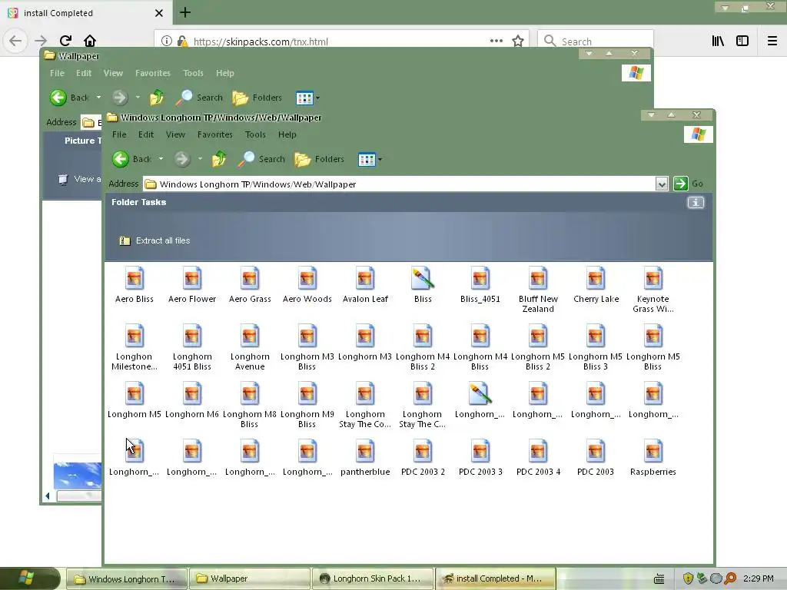Click the magnifier tray icon
Viewport: 787px width, 590px height.
coord(730,578)
